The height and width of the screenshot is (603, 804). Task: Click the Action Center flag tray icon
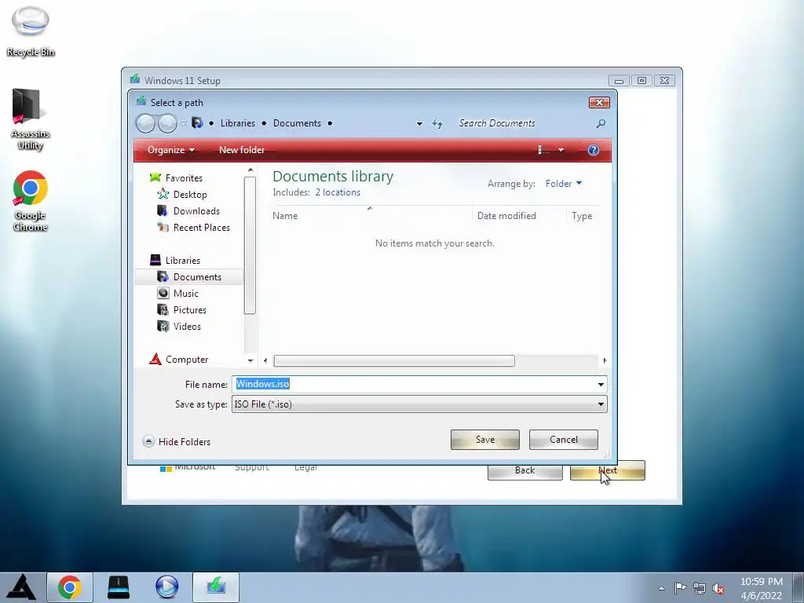click(x=680, y=588)
